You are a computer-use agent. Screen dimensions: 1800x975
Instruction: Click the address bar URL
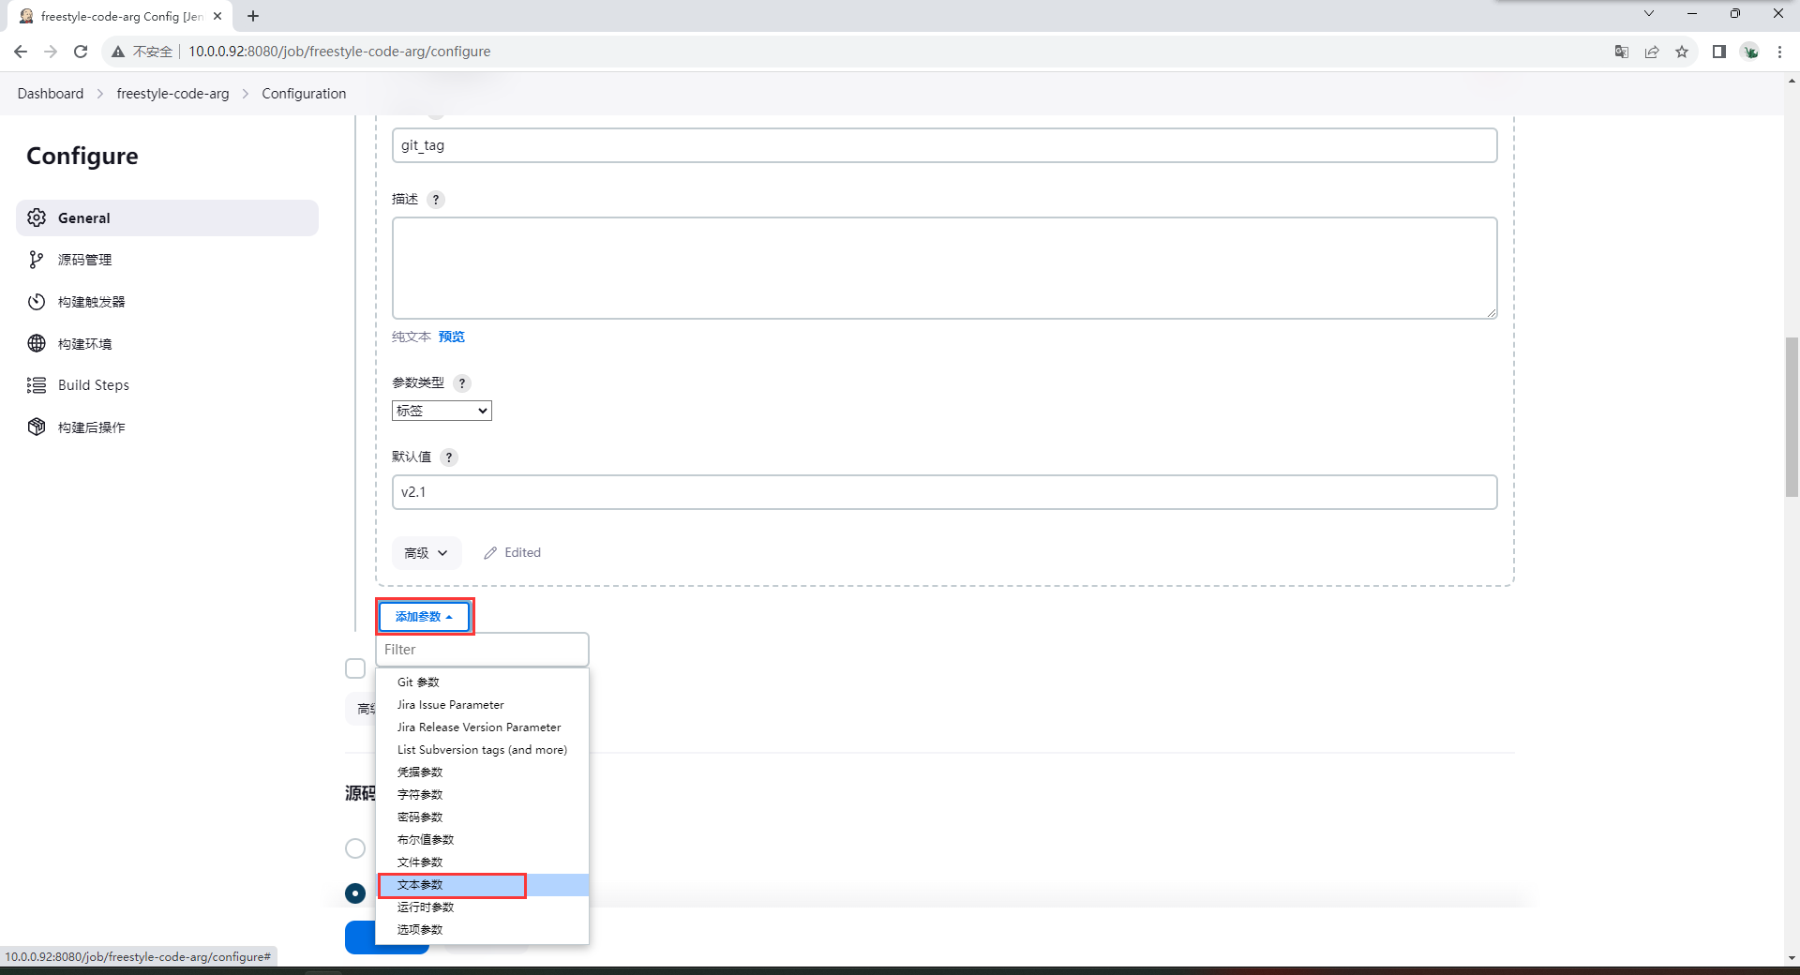tap(339, 52)
